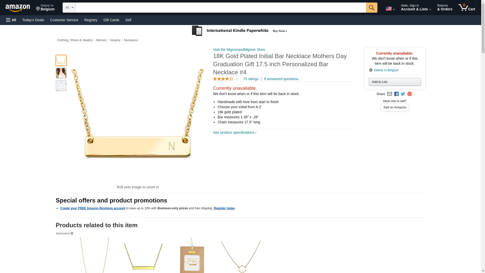This screenshot has width=485, height=273.
Task: Share product on Pinterest icon
Action: point(409,94)
